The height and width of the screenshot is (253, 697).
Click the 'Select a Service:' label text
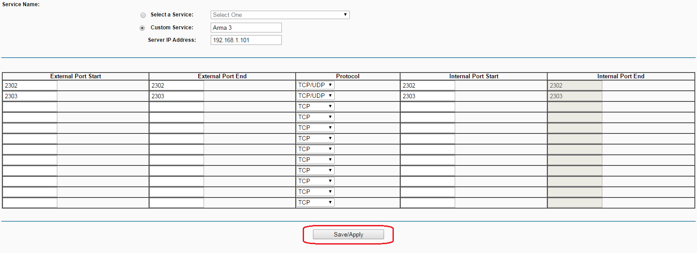(172, 15)
